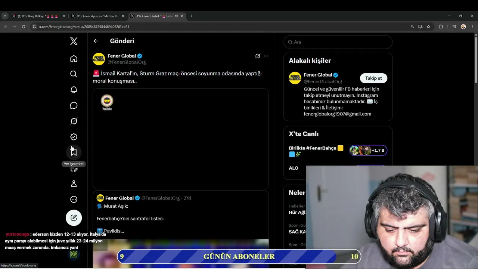
Task: Go forward in the browser history
Action: (x=15, y=27)
